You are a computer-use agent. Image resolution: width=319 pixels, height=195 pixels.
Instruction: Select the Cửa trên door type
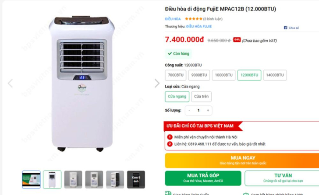coord(201,97)
